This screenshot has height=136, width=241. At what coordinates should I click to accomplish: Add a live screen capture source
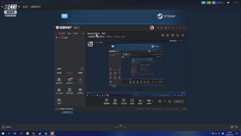click(x=107, y=102)
